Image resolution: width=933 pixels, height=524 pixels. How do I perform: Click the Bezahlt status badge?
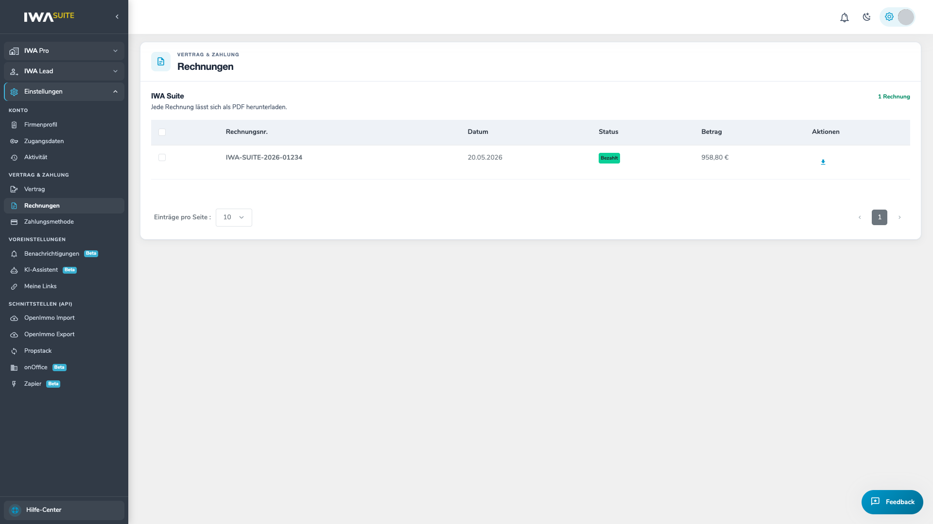point(609,158)
